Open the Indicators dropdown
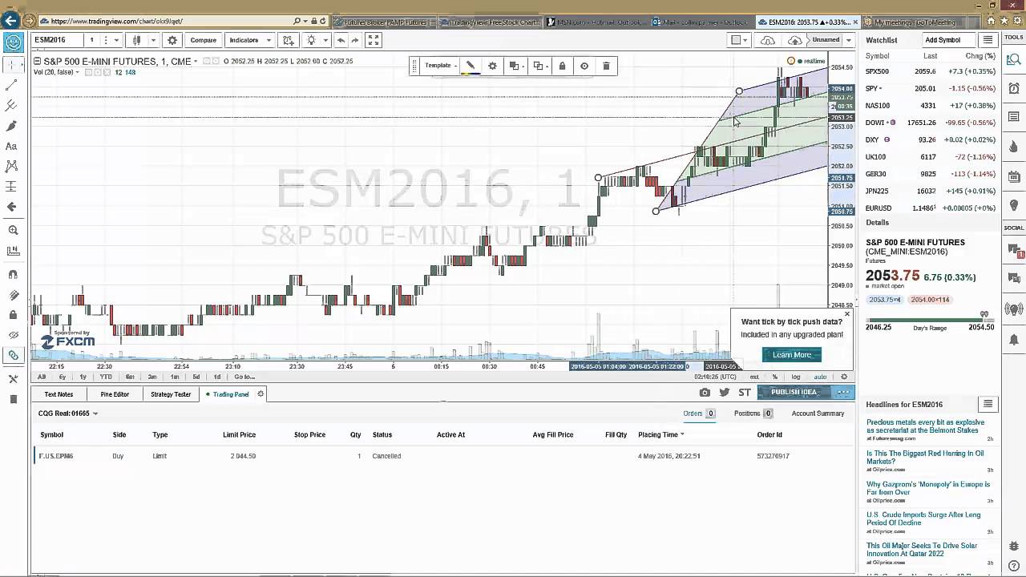 pyautogui.click(x=249, y=40)
